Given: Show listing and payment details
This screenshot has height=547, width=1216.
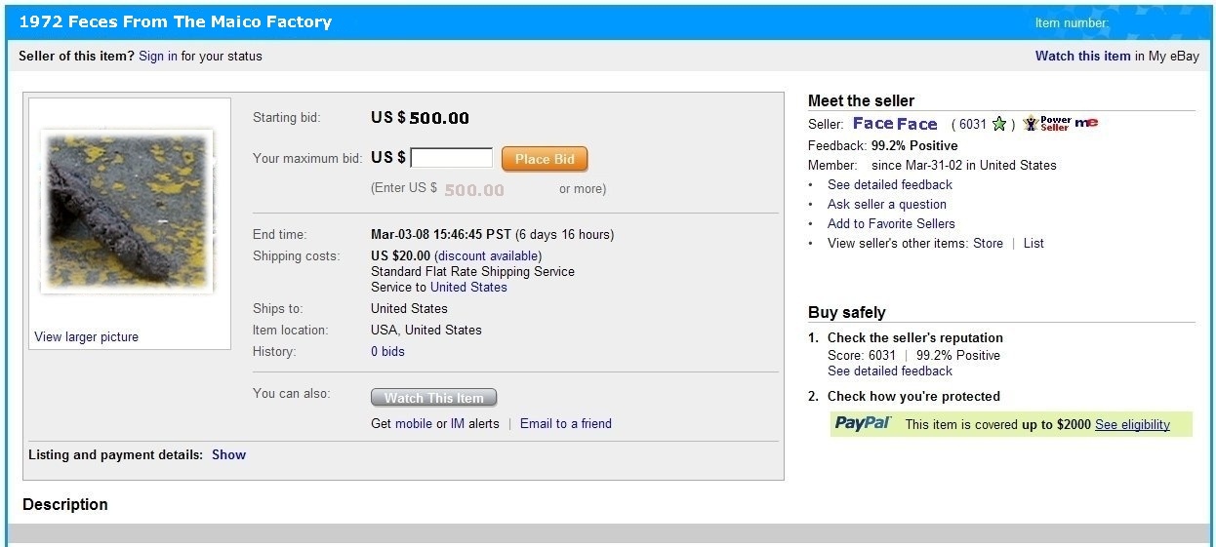Looking at the screenshot, I should point(228,454).
